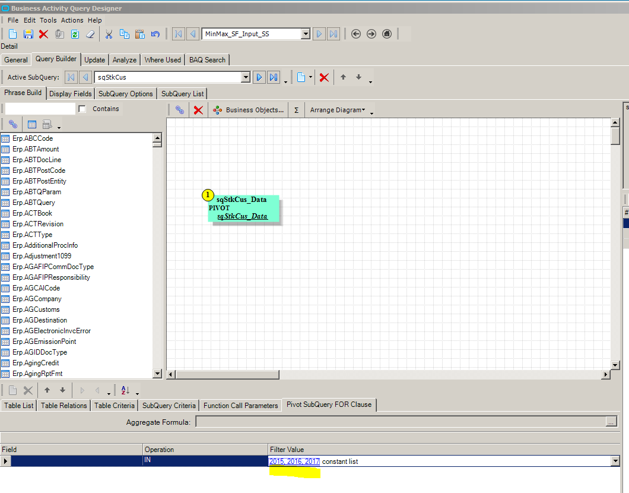Click the New document icon in main toolbar

tap(13, 34)
